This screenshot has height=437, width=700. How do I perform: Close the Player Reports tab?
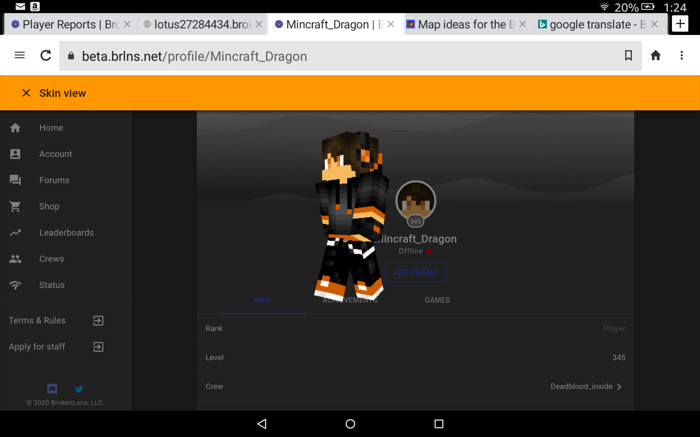click(x=127, y=24)
